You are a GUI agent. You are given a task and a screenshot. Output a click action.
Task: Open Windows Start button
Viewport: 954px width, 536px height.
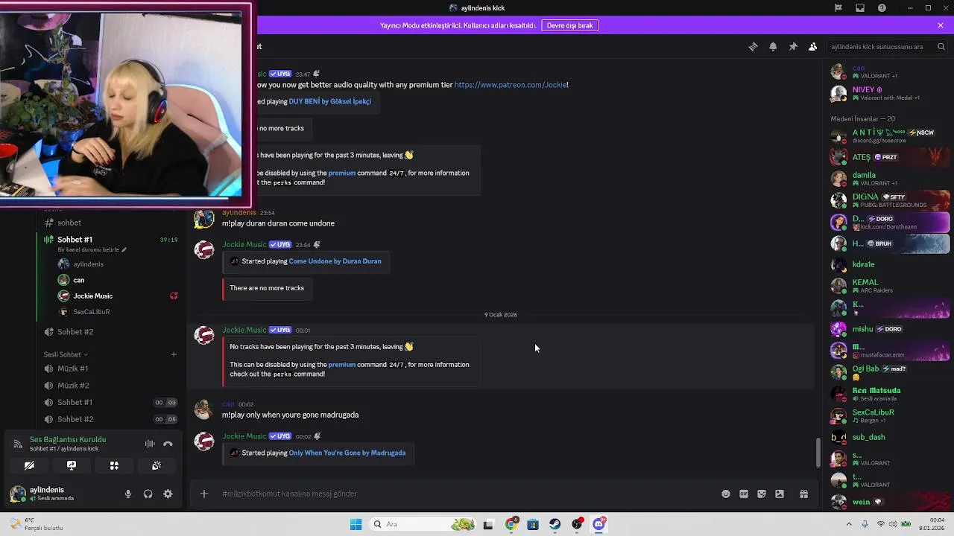pos(356,524)
